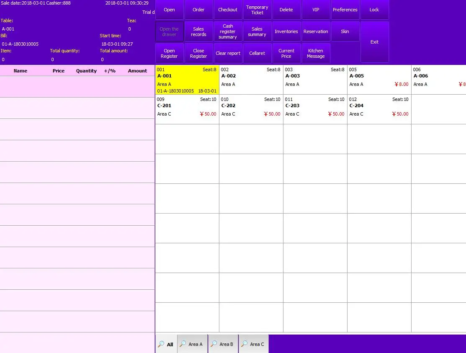Viewport: 466px width, 353px height.
Task: Select table A-005 with ¥8.00
Action: pyautogui.click(x=379, y=80)
